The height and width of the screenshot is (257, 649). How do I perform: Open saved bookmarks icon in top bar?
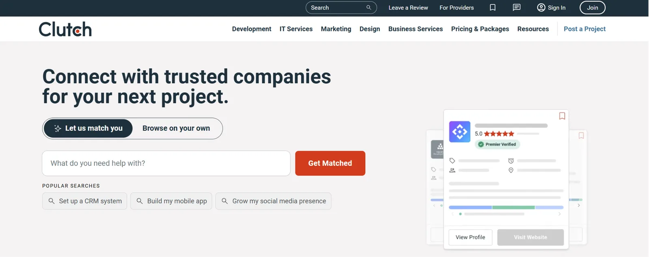coord(493,8)
